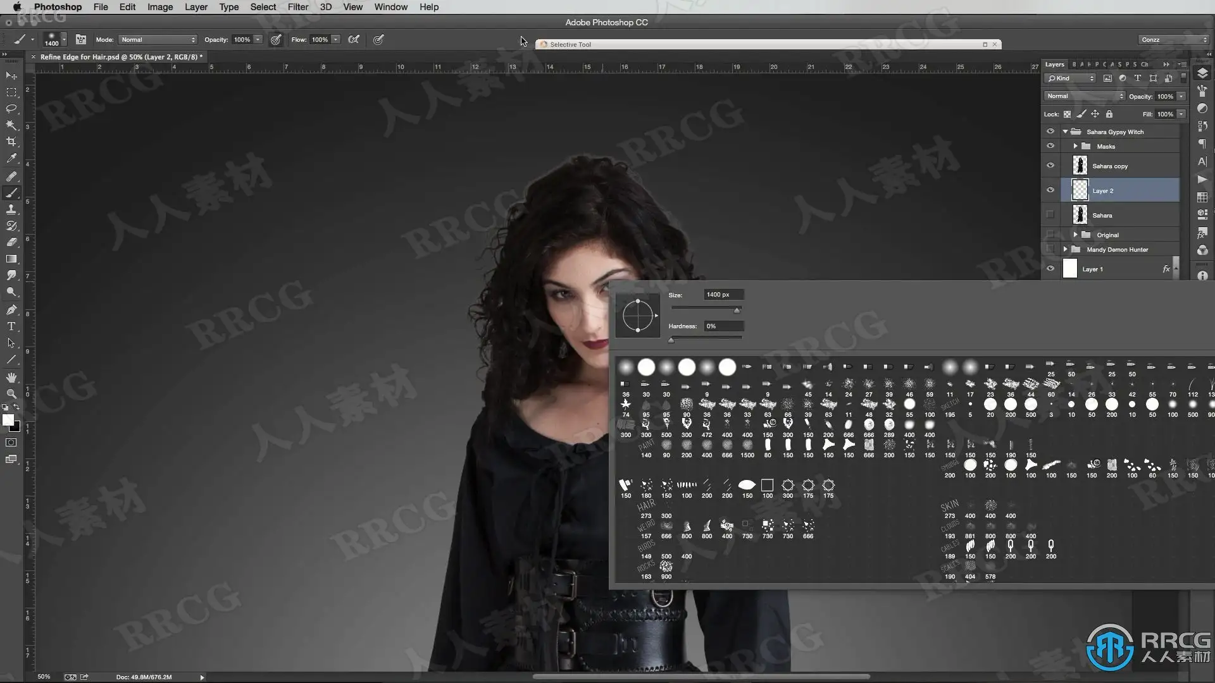The height and width of the screenshot is (683, 1215).
Task: Expand the Mandy Demon Hunter group
Action: [x=1066, y=249]
